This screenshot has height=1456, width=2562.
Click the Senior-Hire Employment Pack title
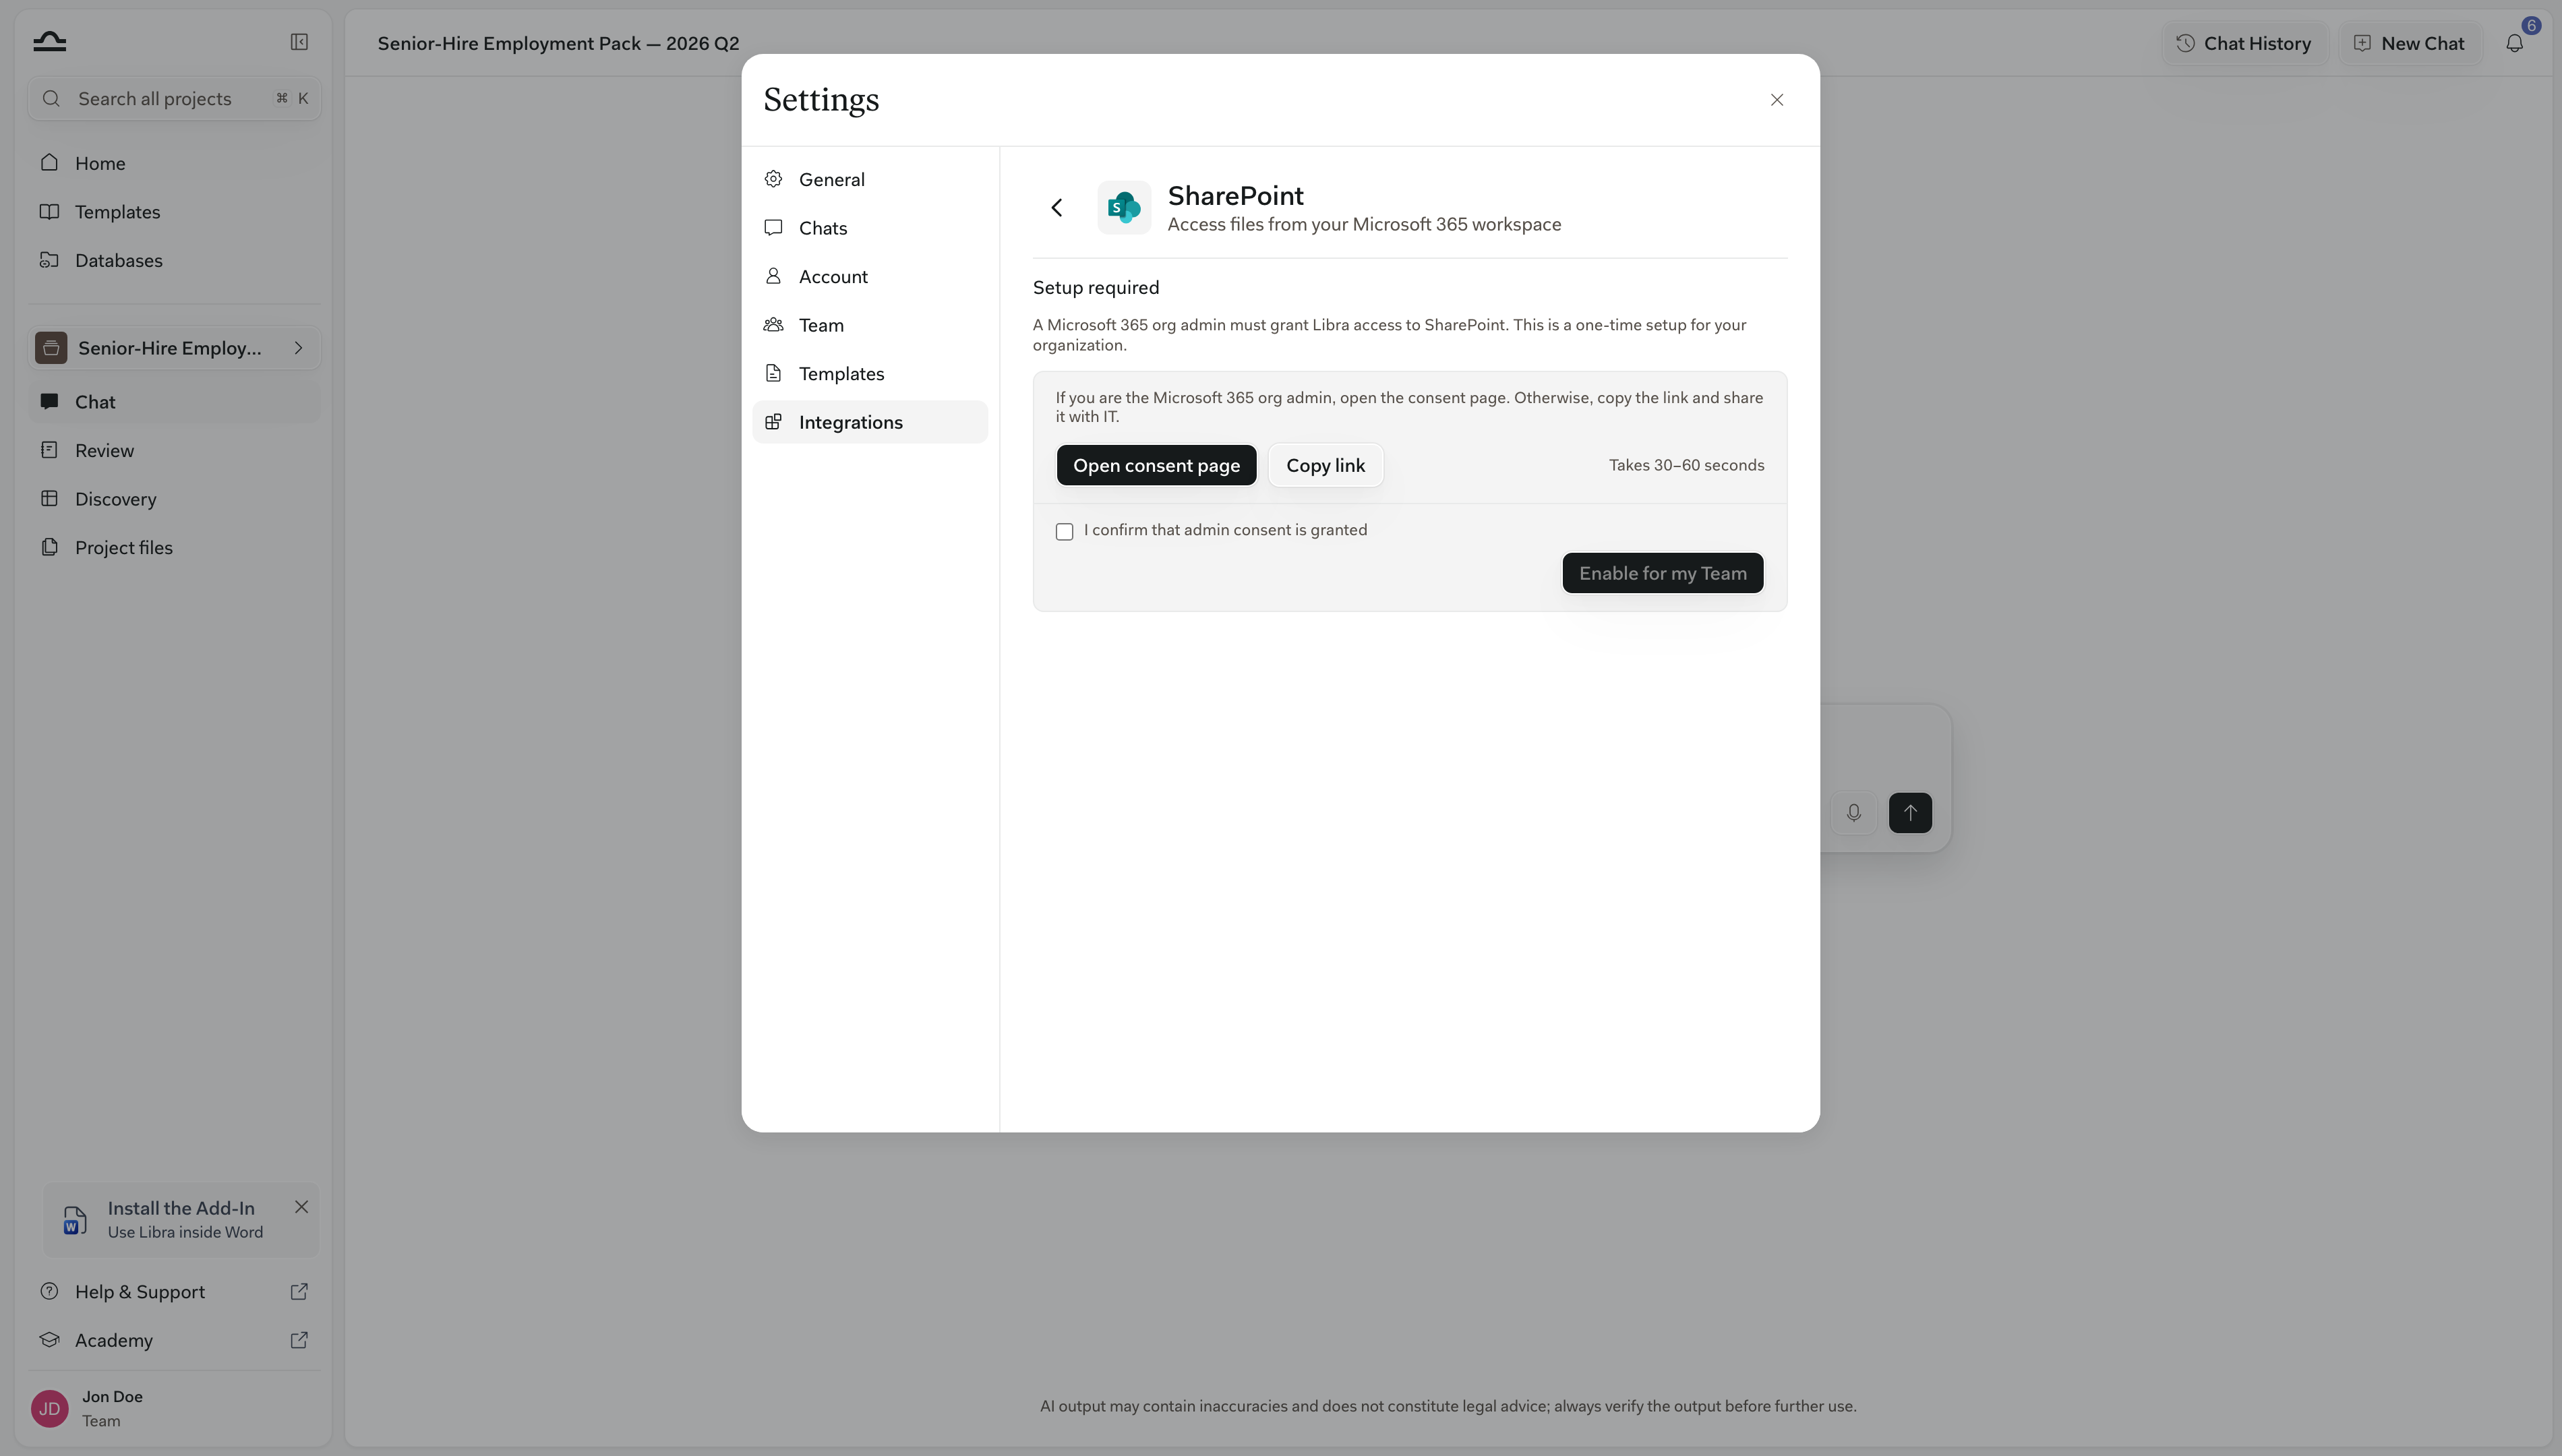(558, 43)
